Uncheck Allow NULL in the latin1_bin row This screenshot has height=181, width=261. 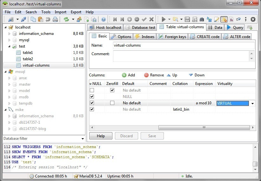(92, 109)
